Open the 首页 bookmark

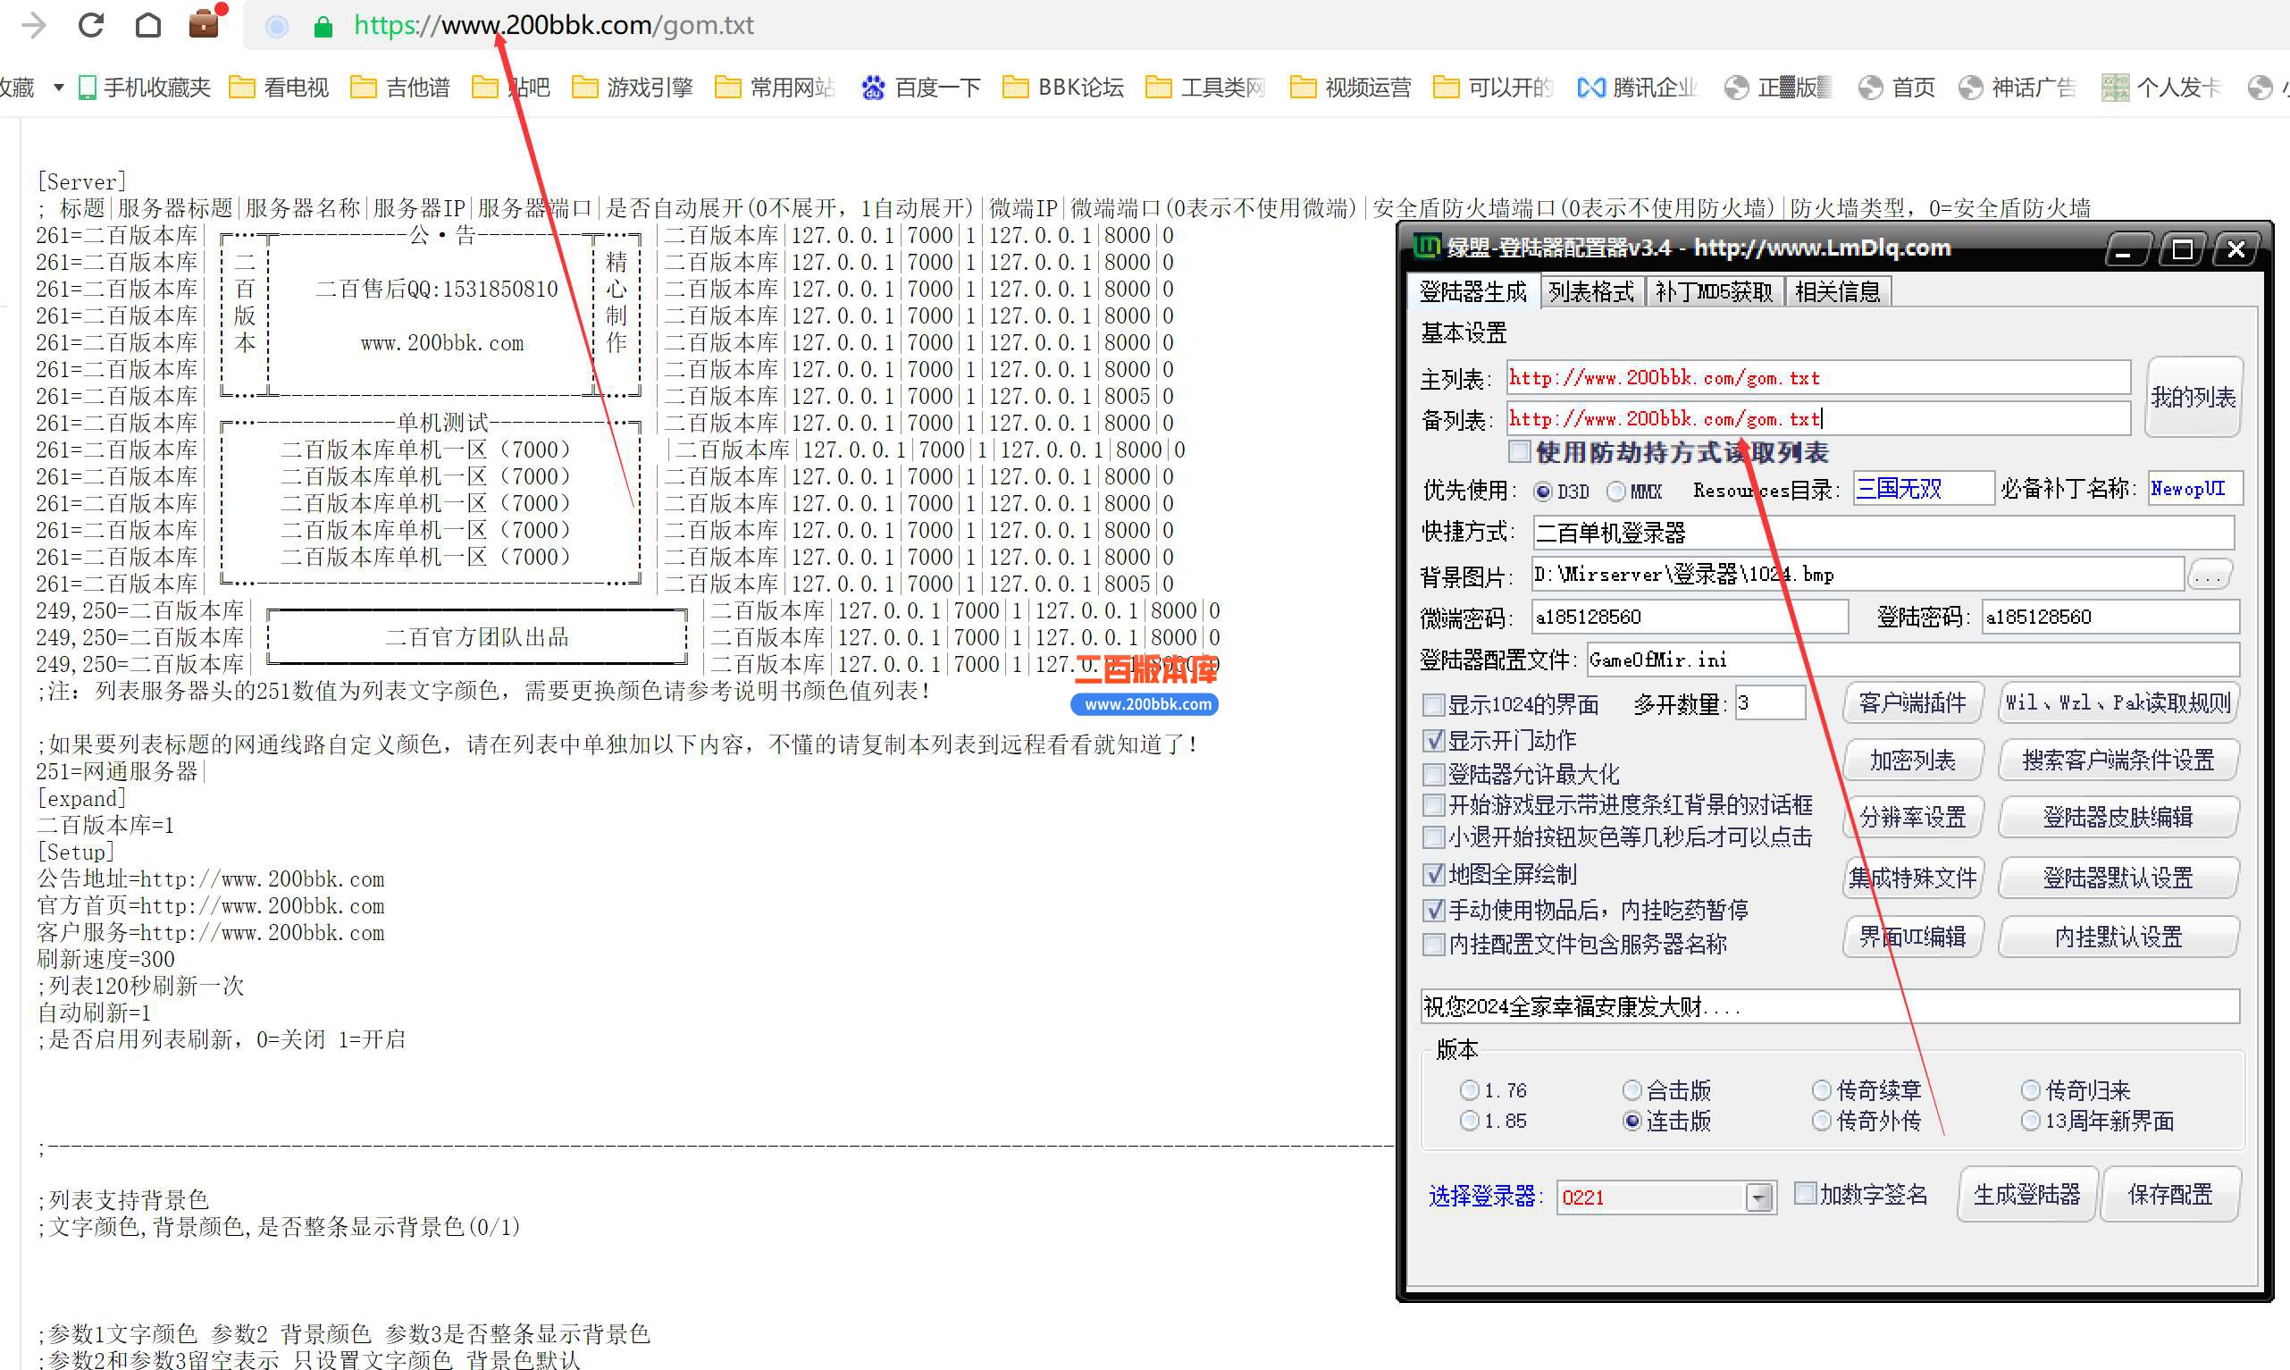click(x=1897, y=88)
